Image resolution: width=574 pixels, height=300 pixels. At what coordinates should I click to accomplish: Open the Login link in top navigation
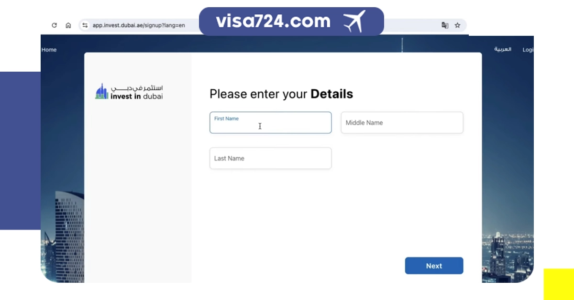528,50
